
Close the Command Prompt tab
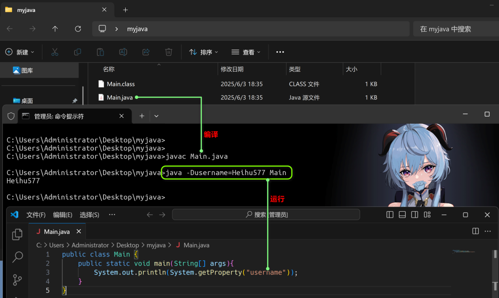[x=122, y=116]
